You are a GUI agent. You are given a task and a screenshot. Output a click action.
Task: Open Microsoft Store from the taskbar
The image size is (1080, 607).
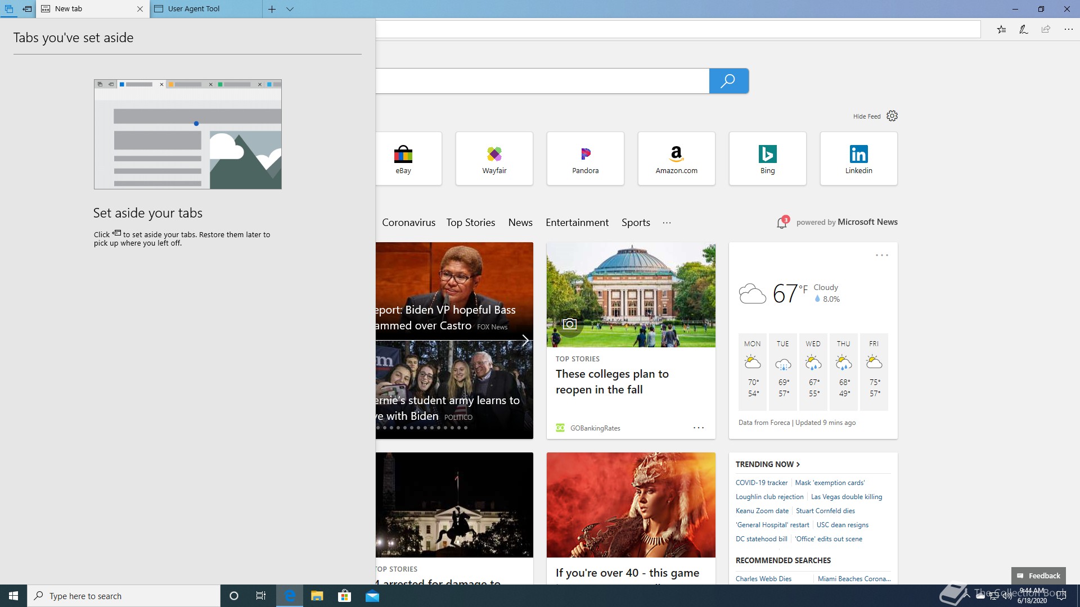click(344, 596)
